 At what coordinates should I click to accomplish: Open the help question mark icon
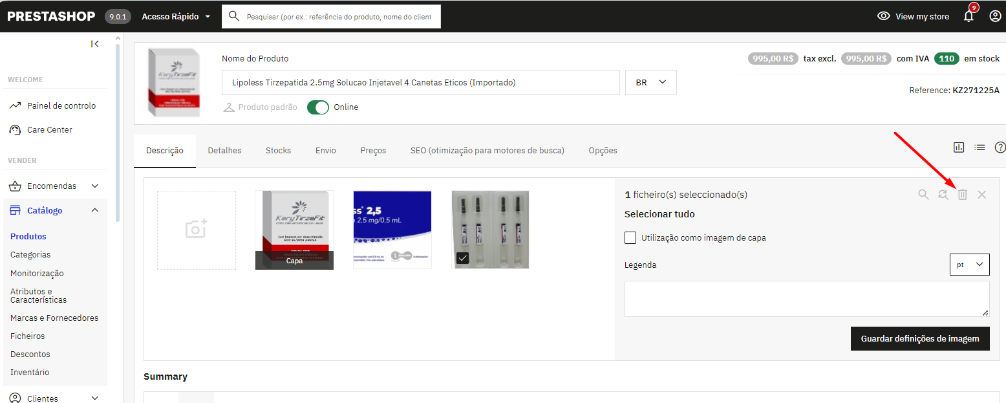point(1000,147)
